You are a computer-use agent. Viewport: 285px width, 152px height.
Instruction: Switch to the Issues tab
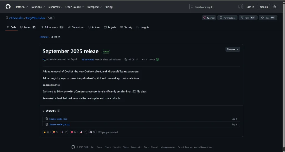[x=28, y=27]
